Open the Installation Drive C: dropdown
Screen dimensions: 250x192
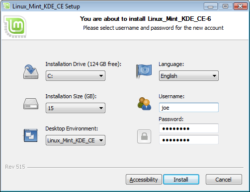click(76, 76)
